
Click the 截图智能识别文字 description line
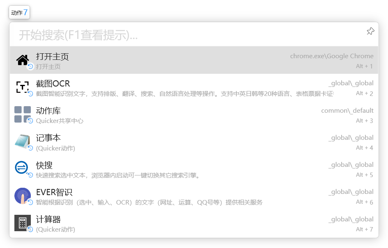[185, 94]
